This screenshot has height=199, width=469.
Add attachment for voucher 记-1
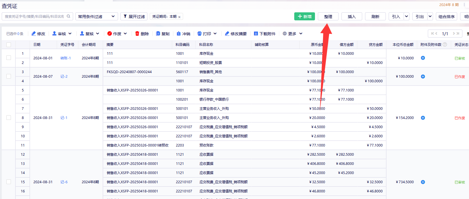(423, 118)
